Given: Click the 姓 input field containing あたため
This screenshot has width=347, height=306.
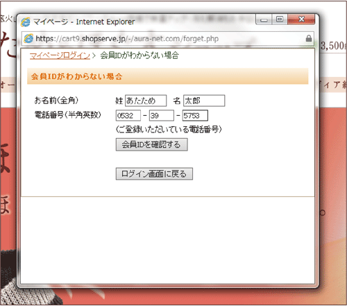Looking at the screenshot, I should pyautogui.click(x=146, y=101).
